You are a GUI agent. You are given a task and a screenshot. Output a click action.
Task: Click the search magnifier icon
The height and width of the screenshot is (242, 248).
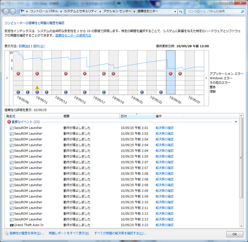tap(243, 11)
